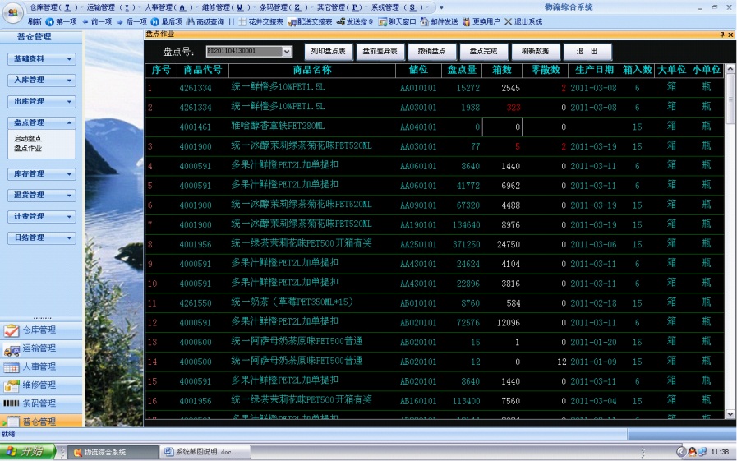Screen dimensions: 737x461
Task: Expand the 日结管理 sidebar group
Action: 41,237
